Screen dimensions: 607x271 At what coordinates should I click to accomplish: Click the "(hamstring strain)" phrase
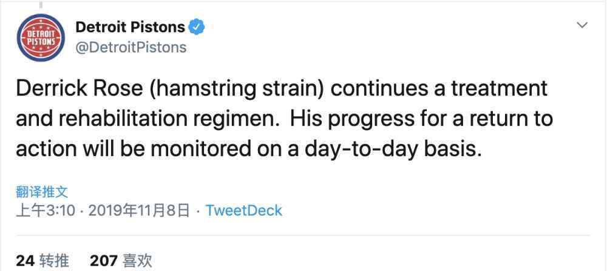[237, 89]
